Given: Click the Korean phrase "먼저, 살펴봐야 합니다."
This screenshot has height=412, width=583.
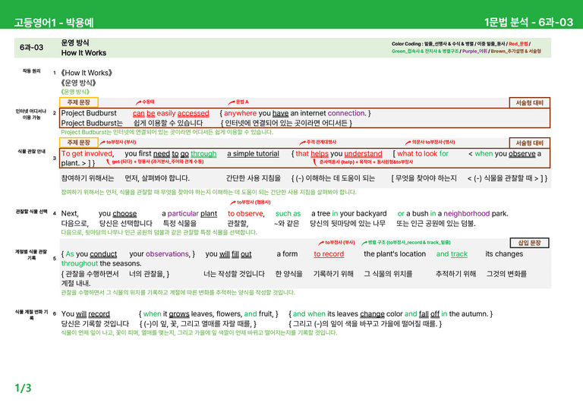Looking at the screenshot, I should (x=157, y=178).
